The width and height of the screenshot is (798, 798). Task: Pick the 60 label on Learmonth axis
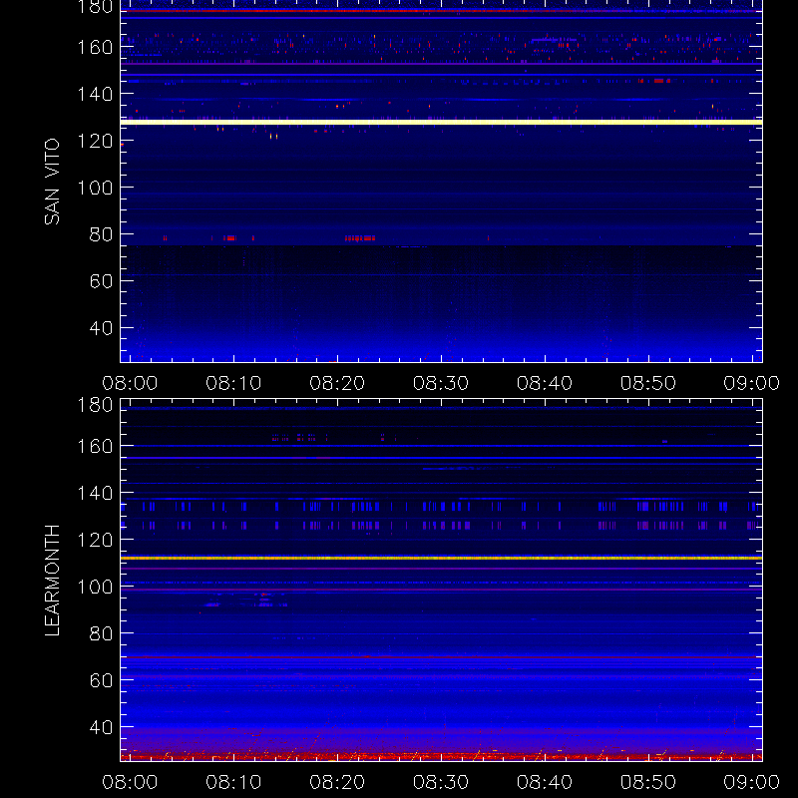[x=101, y=680]
